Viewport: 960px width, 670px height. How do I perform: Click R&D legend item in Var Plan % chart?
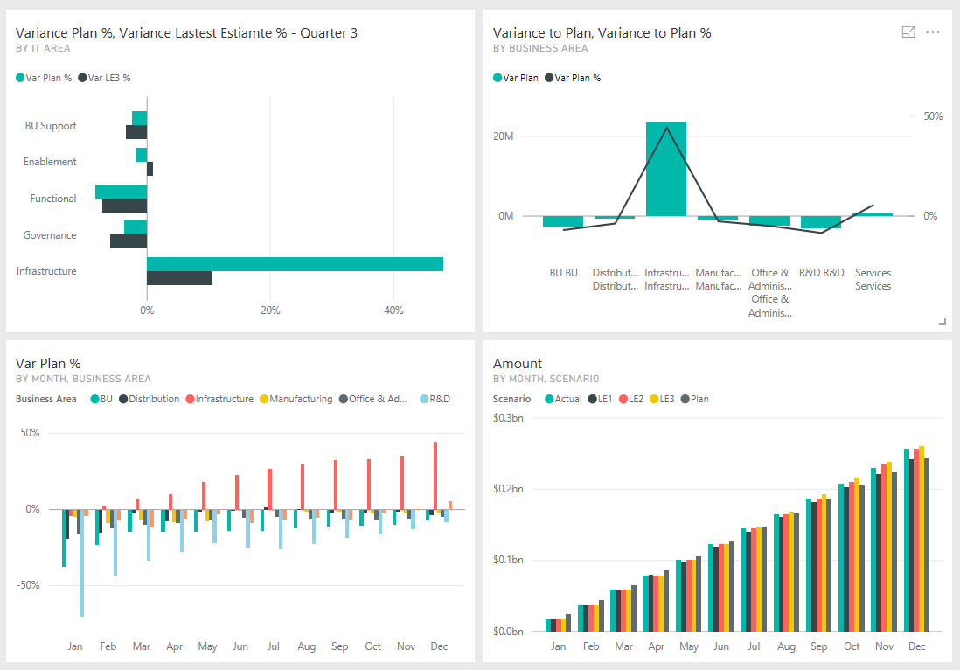point(435,399)
